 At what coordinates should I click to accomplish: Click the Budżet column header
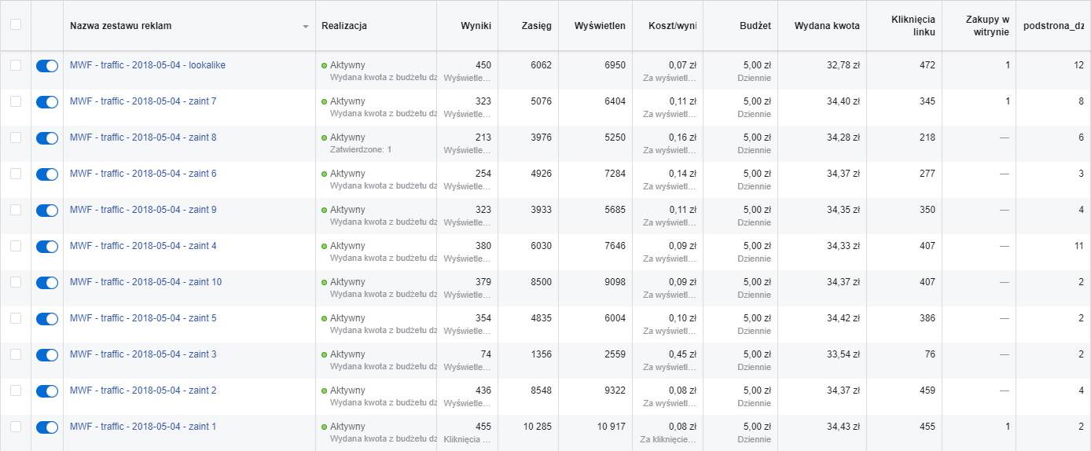(x=755, y=26)
